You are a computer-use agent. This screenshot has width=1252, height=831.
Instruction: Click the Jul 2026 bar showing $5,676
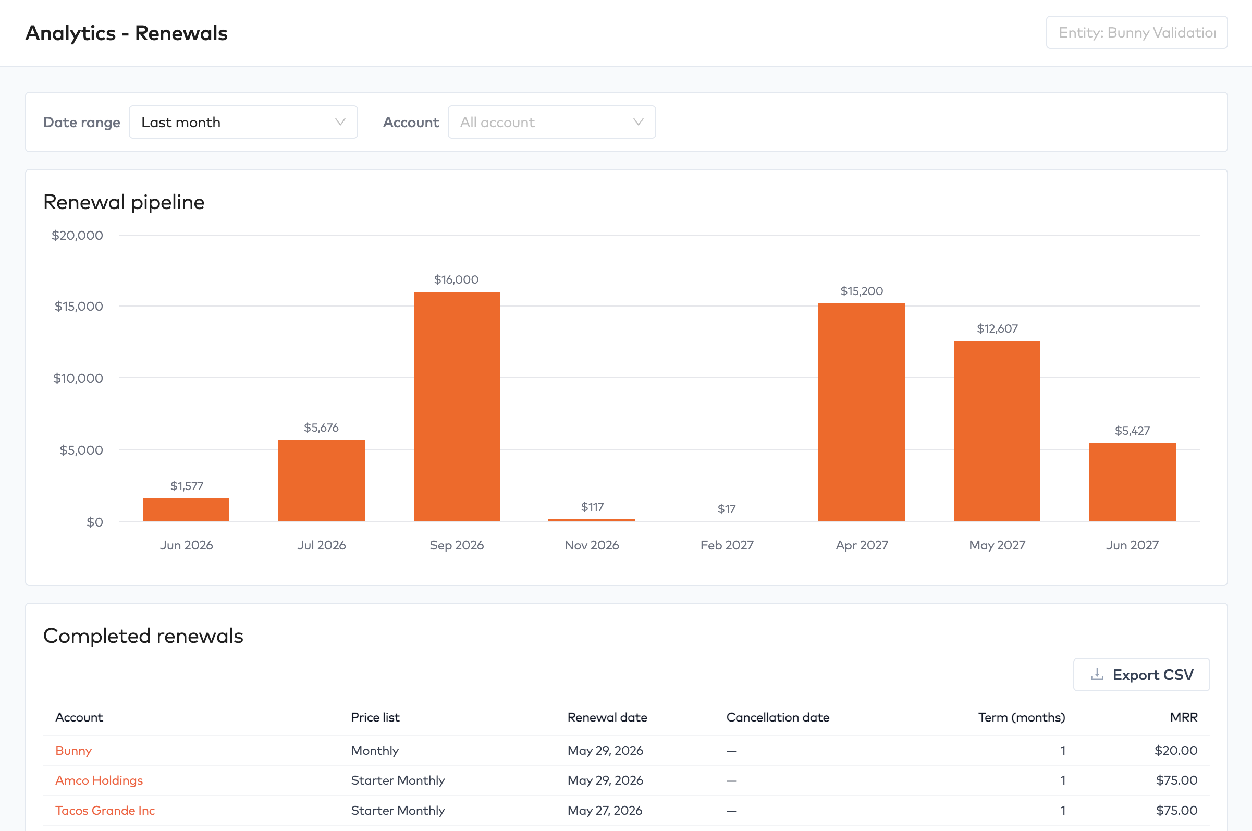tap(322, 481)
